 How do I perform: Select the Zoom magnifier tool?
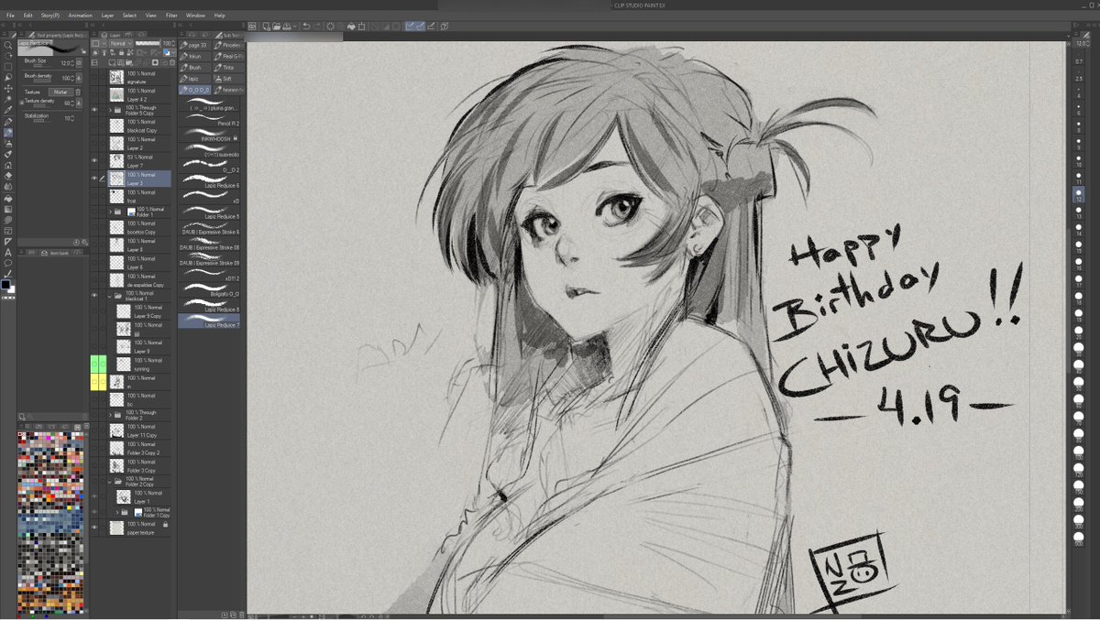click(8, 45)
